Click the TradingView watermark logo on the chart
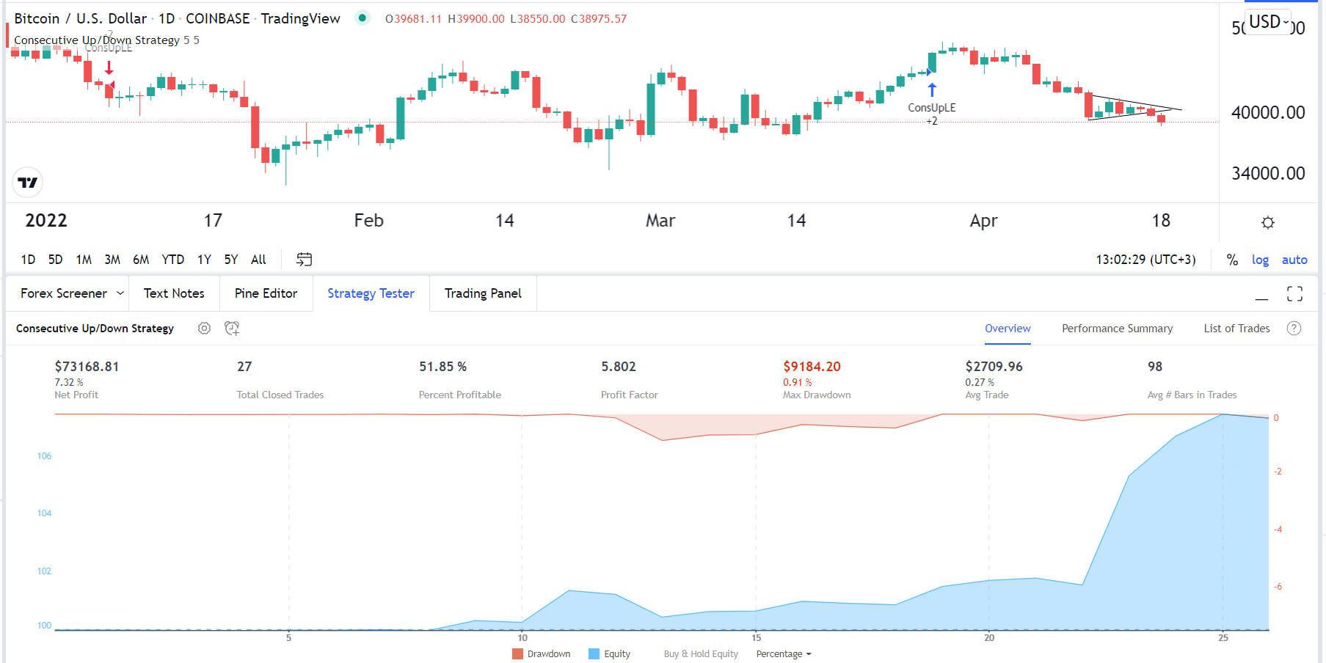 27,182
